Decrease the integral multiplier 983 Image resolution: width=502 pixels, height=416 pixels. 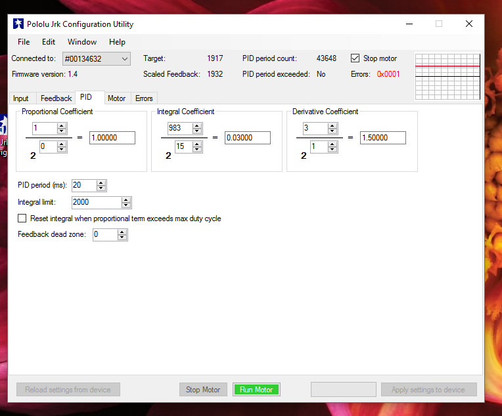click(x=197, y=131)
